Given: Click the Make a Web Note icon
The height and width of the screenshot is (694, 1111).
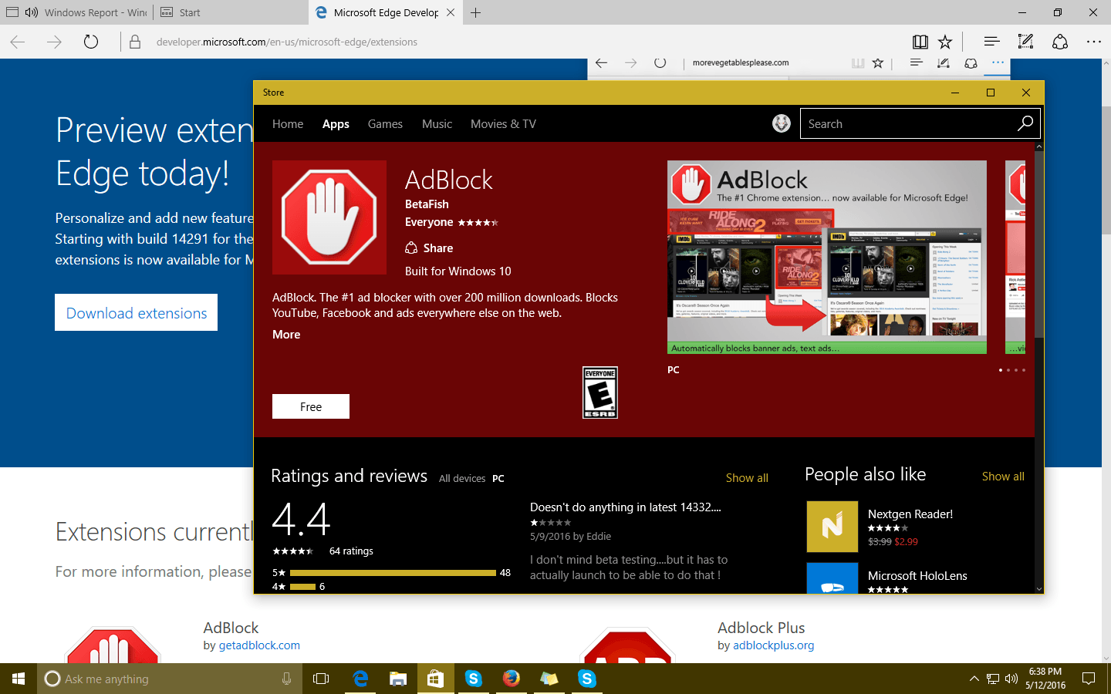Looking at the screenshot, I should [1025, 42].
